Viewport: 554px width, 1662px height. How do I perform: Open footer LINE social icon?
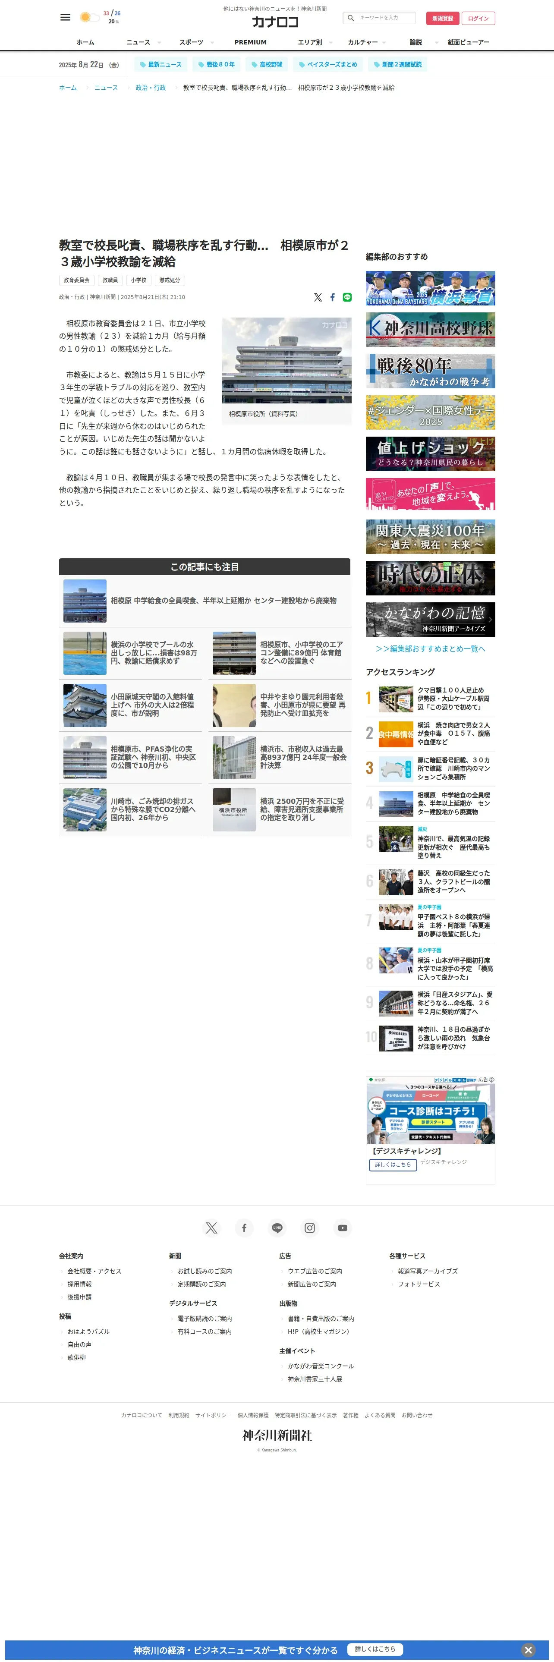277,1228
